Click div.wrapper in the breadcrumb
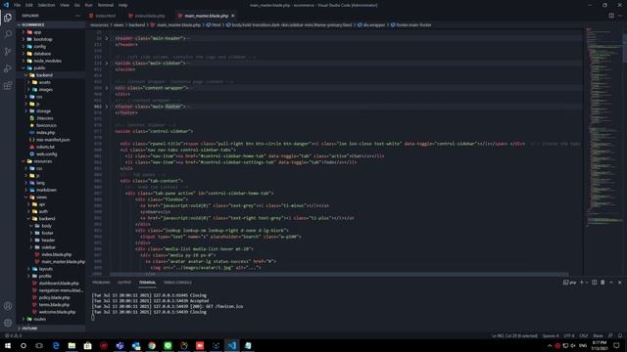This screenshot has height=352, width=627. pyautogui.click(x=374, y=24)
